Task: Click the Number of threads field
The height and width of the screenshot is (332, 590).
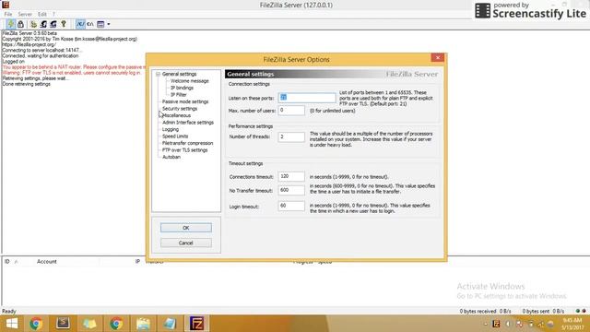Action: (291, 136)
